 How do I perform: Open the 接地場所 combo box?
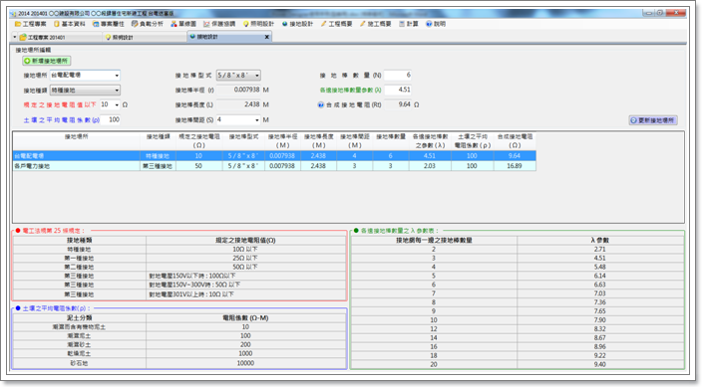tap(85, 75)
